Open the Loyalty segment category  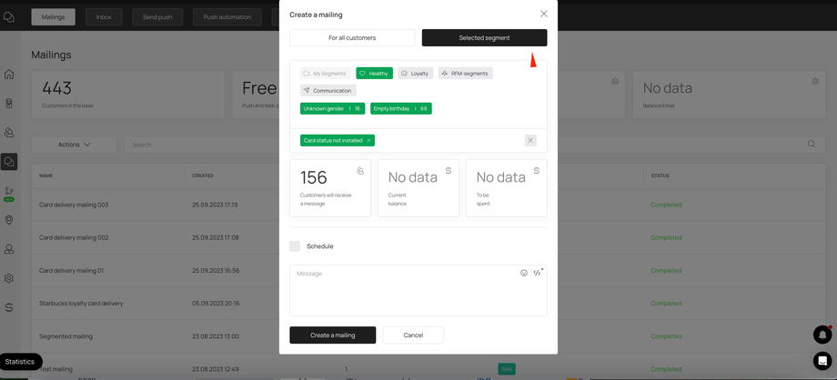point(415,74)
